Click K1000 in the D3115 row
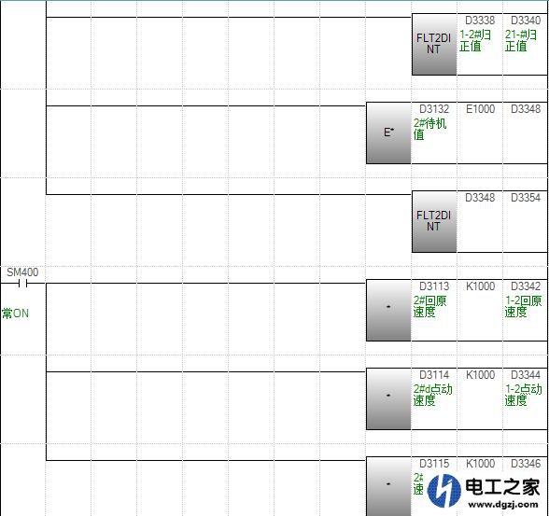 tap(480, 463)
